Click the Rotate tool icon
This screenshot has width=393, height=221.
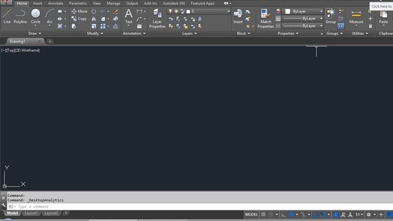[x=94, y=11]
